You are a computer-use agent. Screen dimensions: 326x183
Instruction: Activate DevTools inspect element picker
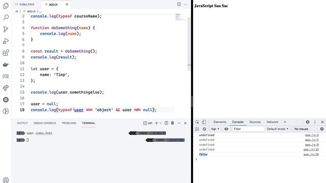[197, 122]
